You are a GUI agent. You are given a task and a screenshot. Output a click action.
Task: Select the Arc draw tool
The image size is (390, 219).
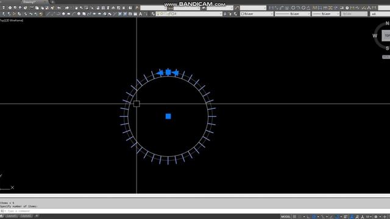click(74, 14)
